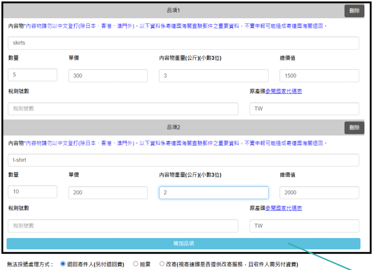Click 品項1 weight field showing 3

tap(213, 76)
